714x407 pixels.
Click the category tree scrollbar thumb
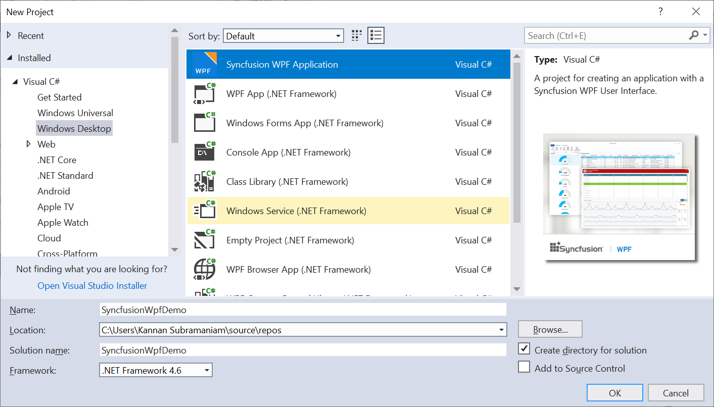(174, 90)
